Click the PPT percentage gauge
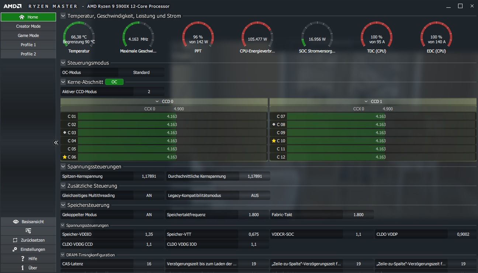The height and width of the screenshot is (273, 478). click(x=198, y=35)
